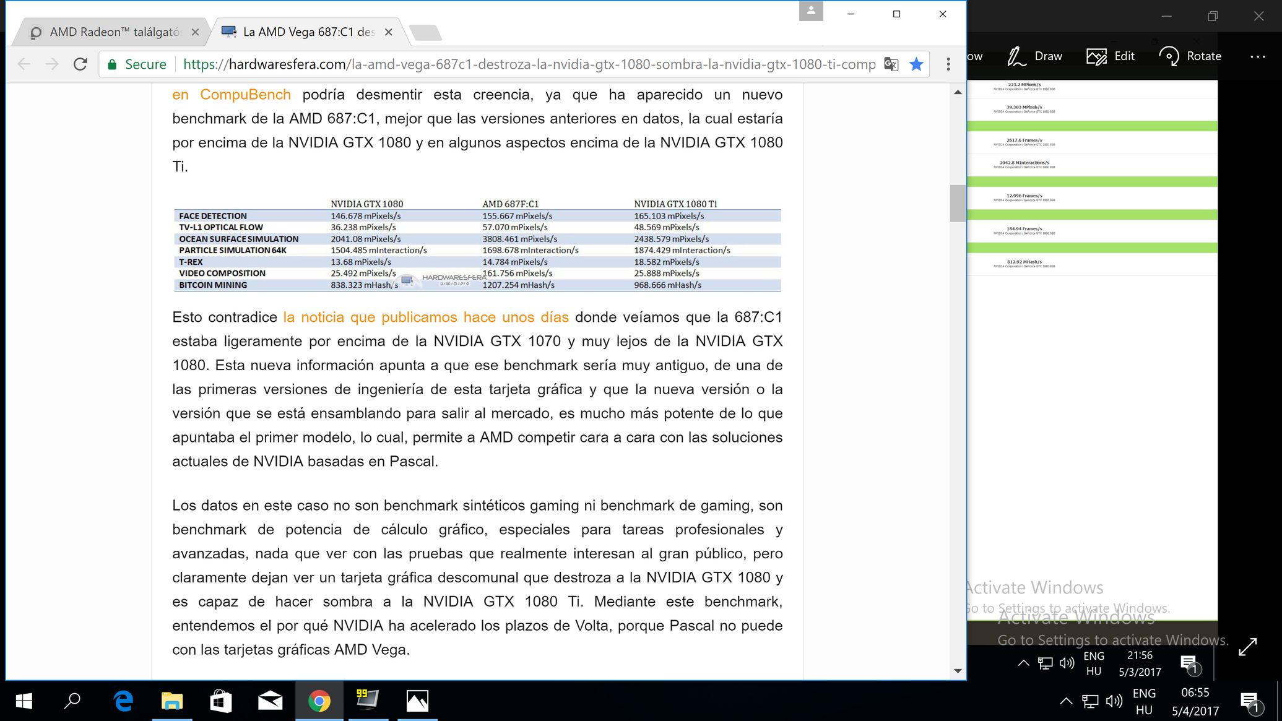Screen dimensions: 1282x721
Task: Switch to Chrome via its taskbar icon
Action: click(319, 701)
